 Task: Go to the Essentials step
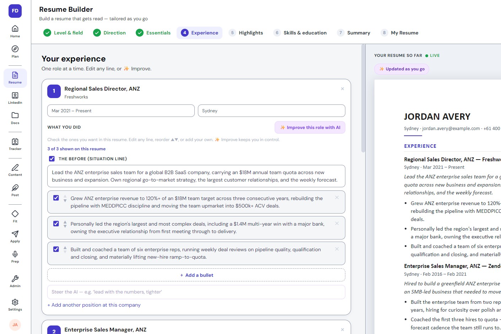153,33
